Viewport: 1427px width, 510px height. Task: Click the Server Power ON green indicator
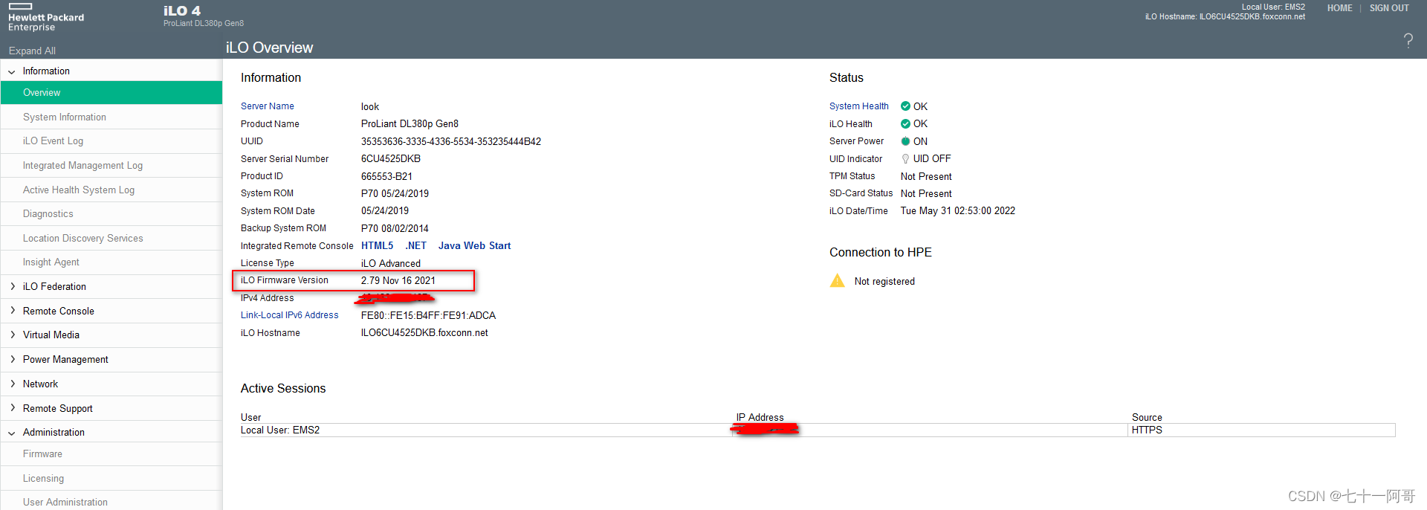[905, 141]
